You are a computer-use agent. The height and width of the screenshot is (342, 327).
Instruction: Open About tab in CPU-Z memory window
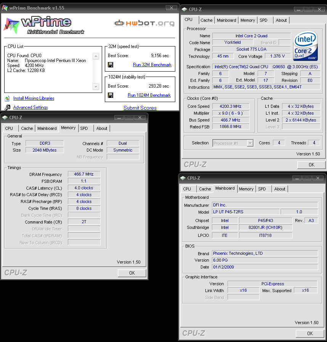(x=101, y=128)
